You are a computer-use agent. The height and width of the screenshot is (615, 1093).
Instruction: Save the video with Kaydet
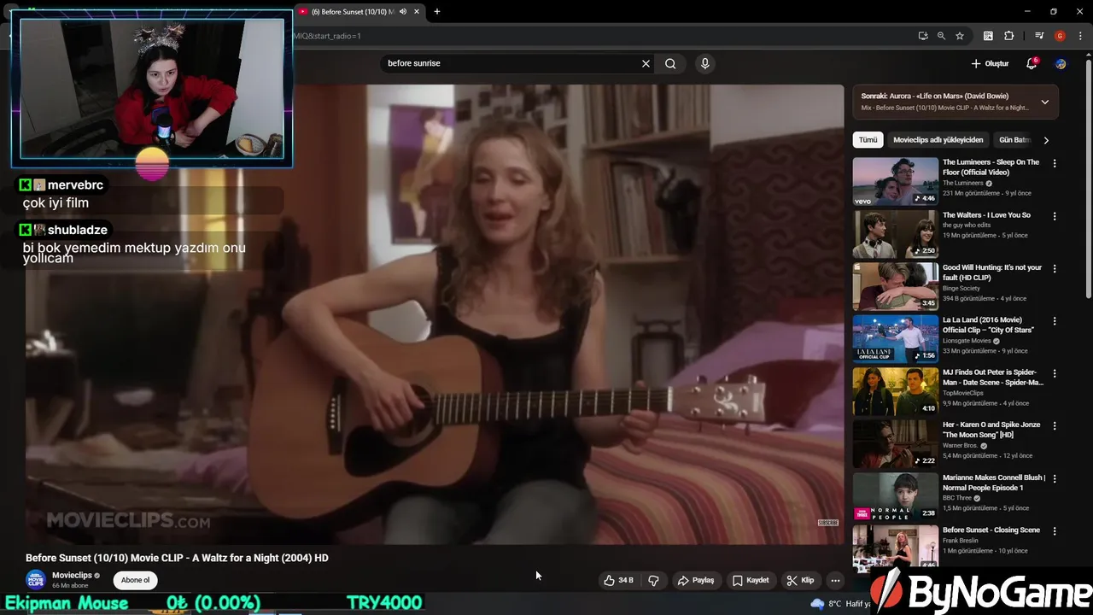coord(751,580)
